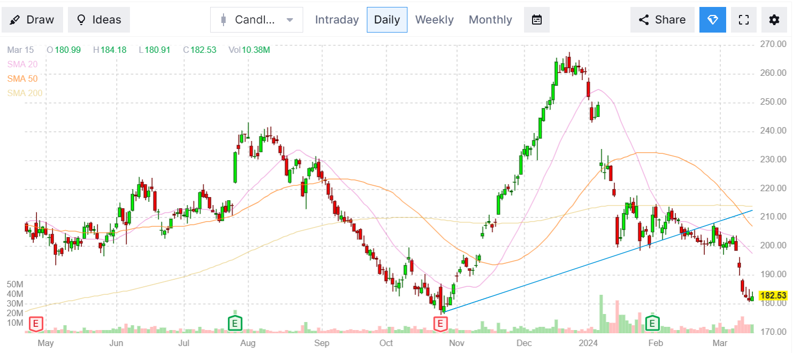The width and height of the screenshot is (793, 353).
Task: Click the red earnings marker near November
Action: pos(441,323)
